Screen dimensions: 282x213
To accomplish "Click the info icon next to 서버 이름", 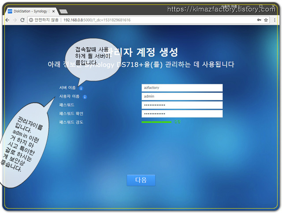I will tap(81, 88).
